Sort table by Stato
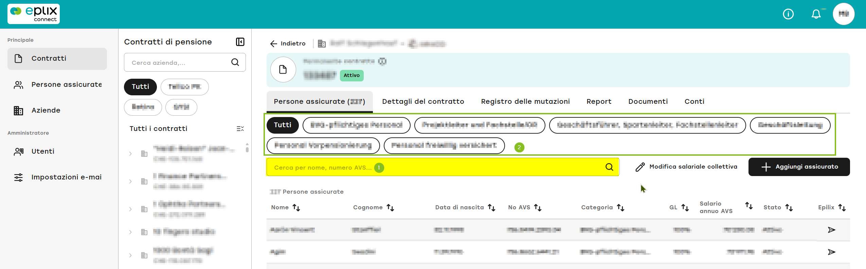Screen dimensions: 866x269 pyautogui.click(x=789, y=208)
